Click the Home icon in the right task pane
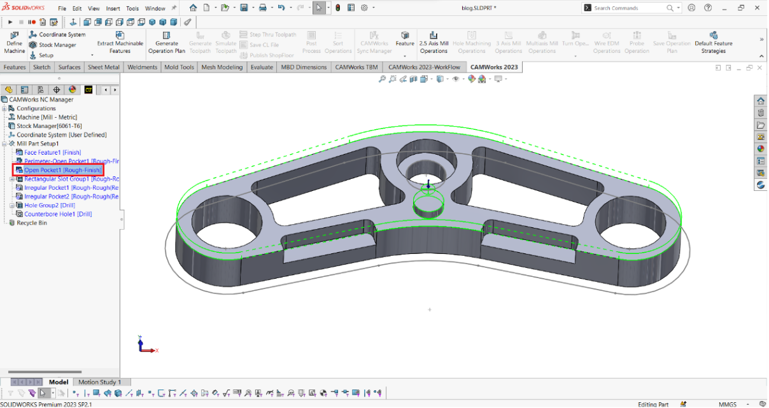Viewport: 769px width, 408px height. (760, 101)
